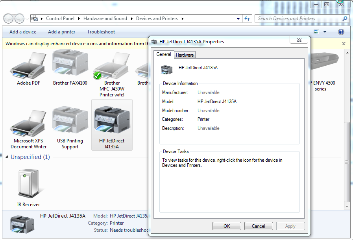Click Categories value Printer in dialog

click(x=203, y=119)
